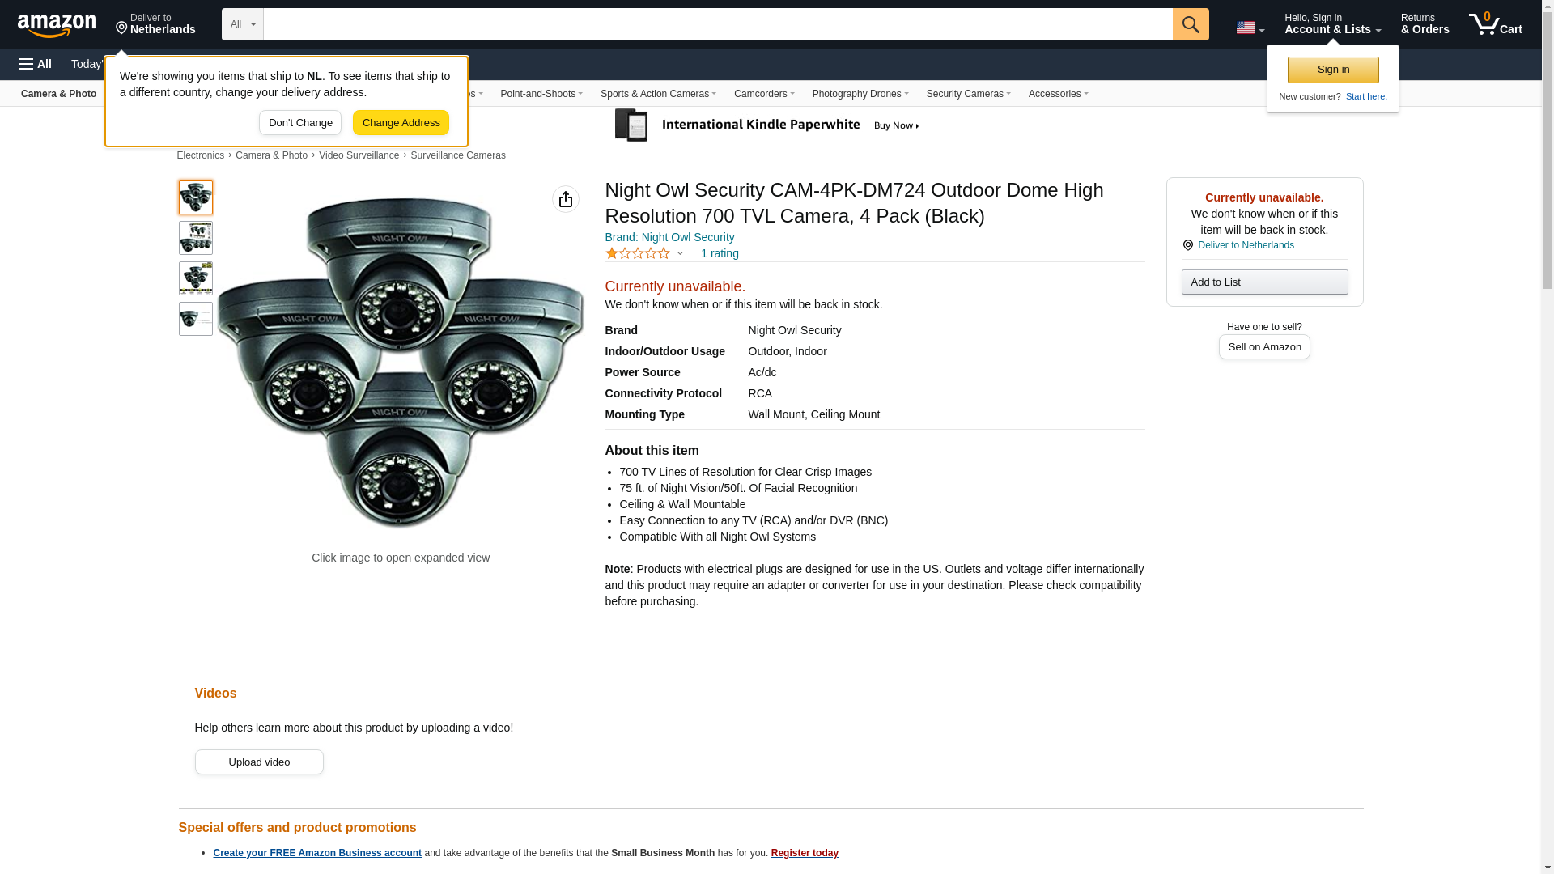Open the Camcorders menu

tap(763, 94)
